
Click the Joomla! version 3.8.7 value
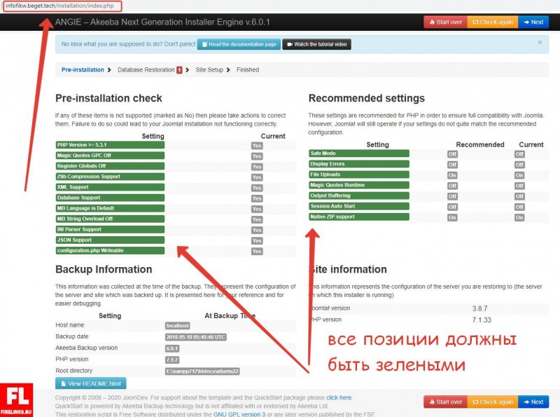pos(479,308)
